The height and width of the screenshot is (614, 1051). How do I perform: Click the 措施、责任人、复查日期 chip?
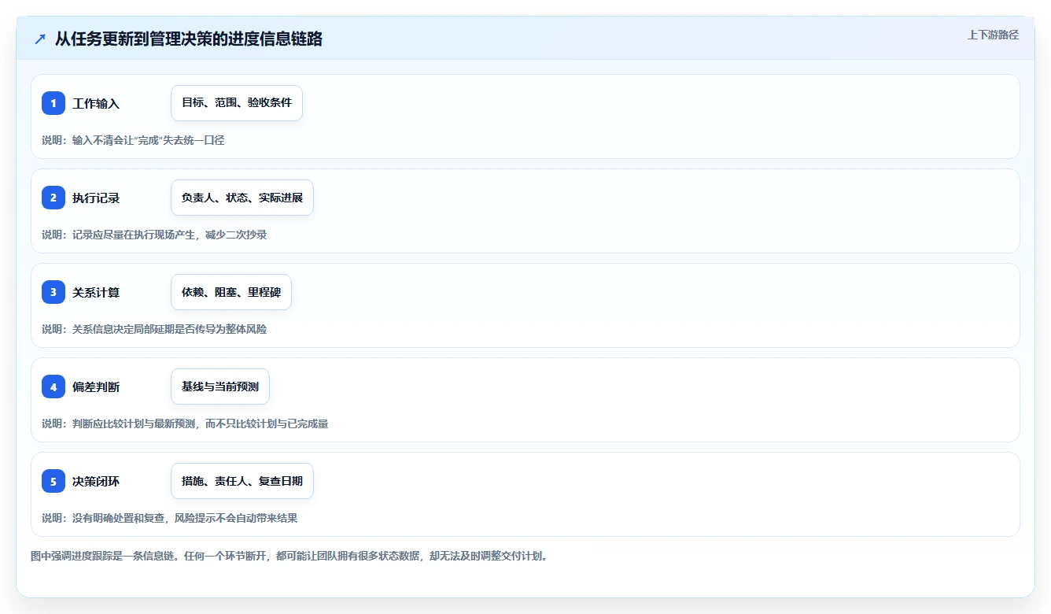242,481
